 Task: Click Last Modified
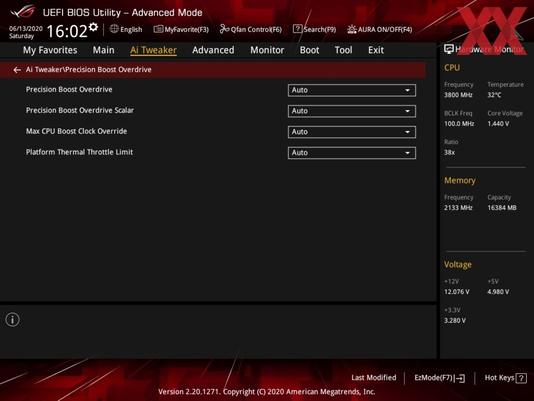(374, 377)
